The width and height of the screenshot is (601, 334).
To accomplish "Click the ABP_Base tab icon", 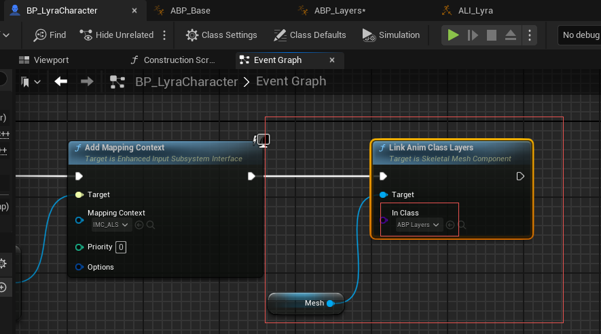I will 159,10.
